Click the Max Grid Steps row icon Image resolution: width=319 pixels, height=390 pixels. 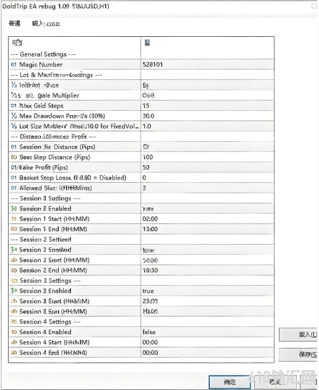tap(14, 105)
